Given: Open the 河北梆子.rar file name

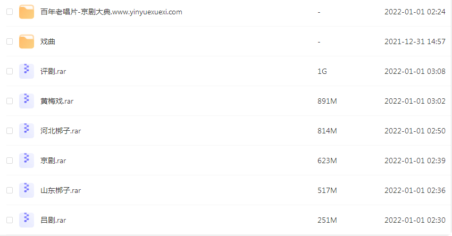Looking at the screenshot, I should (61, 131).
